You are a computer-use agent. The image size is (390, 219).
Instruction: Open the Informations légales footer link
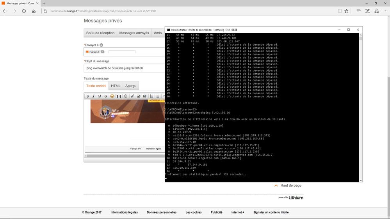point(124,212)
